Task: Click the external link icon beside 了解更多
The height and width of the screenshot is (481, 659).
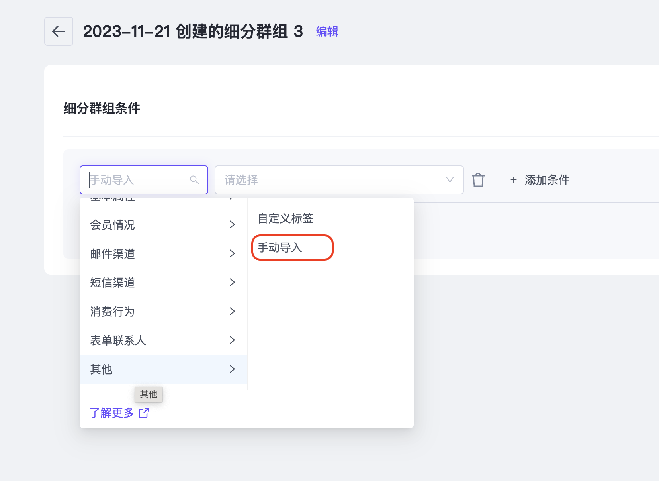Action: tap(144, 413)
